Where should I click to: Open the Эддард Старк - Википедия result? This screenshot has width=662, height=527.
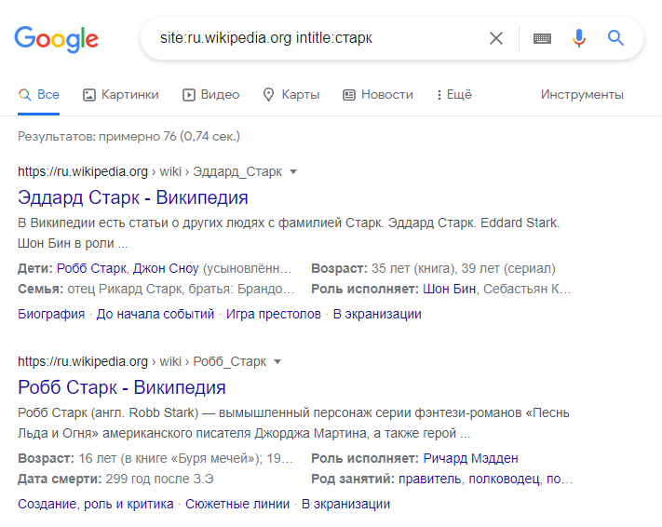[133, 197]
